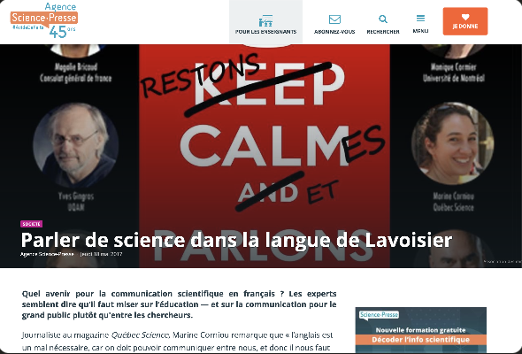The image size is (522, 354).
Task: Click the Science-Presse logo in the sidebar ad
Action: coord(379,315)
